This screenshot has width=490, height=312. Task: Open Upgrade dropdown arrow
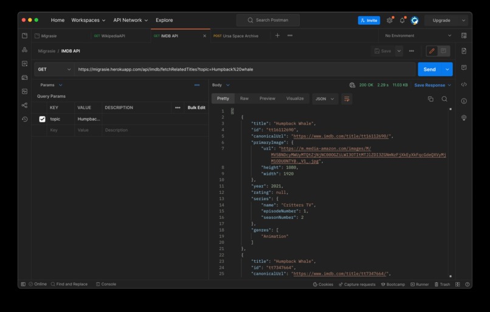click(x=464, y=20)
